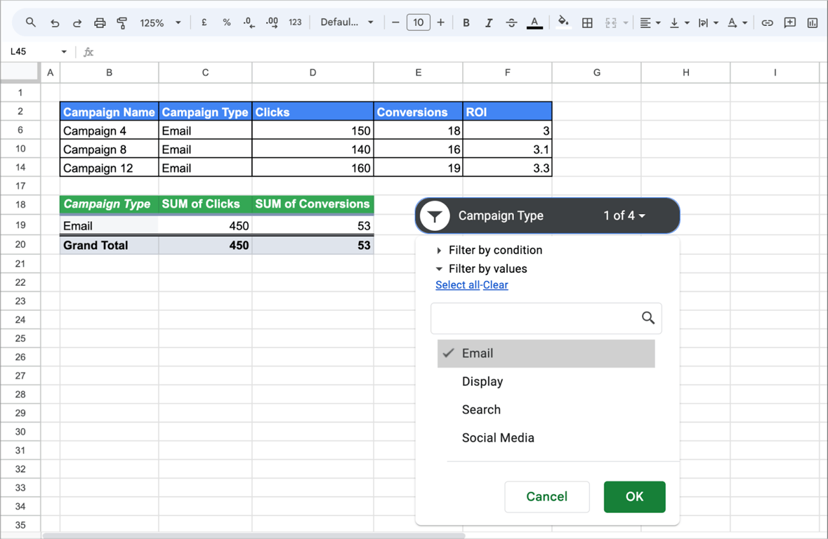
Task: Click the select-all corner box
Action: (20, 72)
